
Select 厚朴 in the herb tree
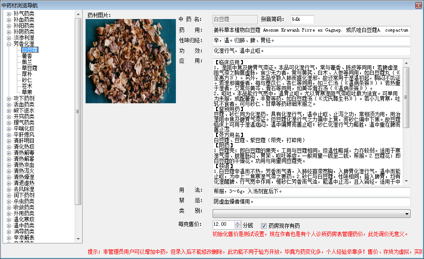click(27, 74)
